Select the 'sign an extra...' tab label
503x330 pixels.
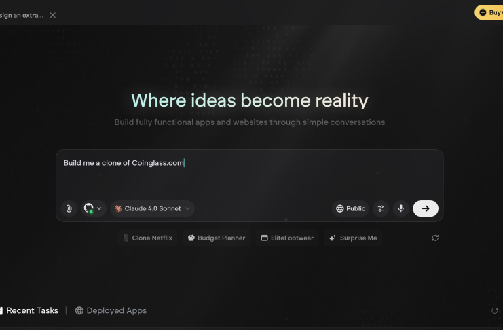pyautogui.click(x=22, y=15)
